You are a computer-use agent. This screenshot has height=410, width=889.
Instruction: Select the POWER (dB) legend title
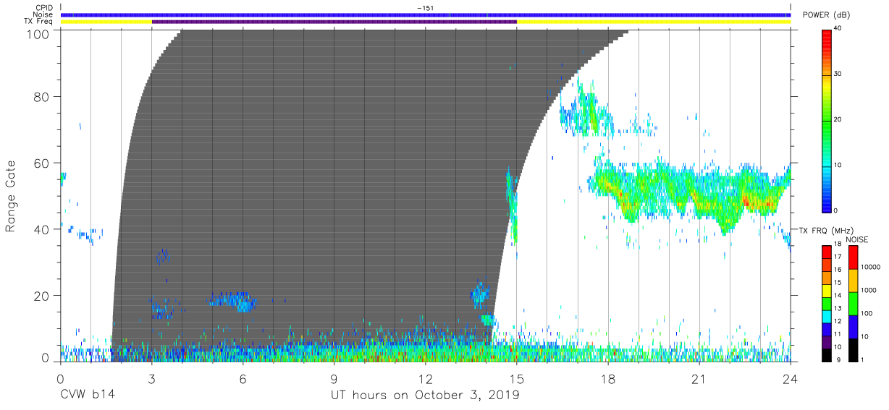(827, 15)
